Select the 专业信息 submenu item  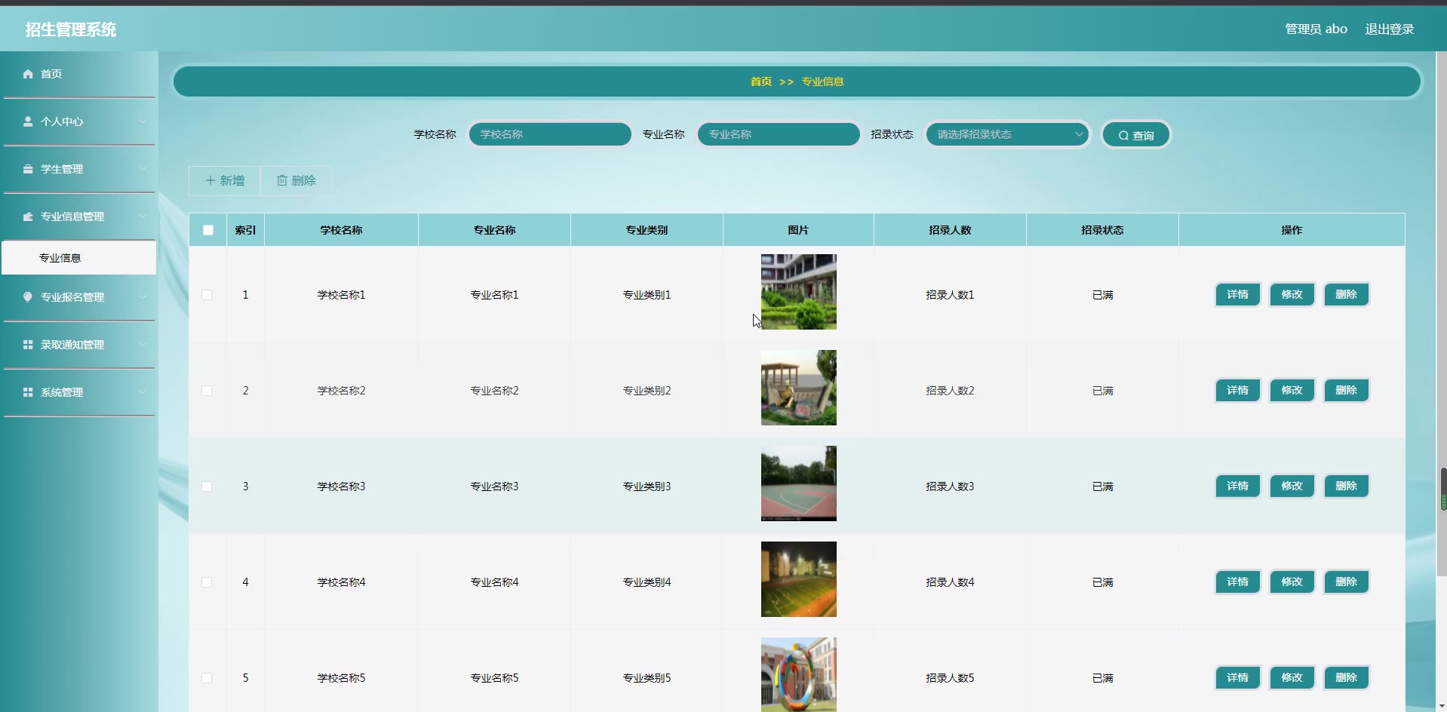79,258
